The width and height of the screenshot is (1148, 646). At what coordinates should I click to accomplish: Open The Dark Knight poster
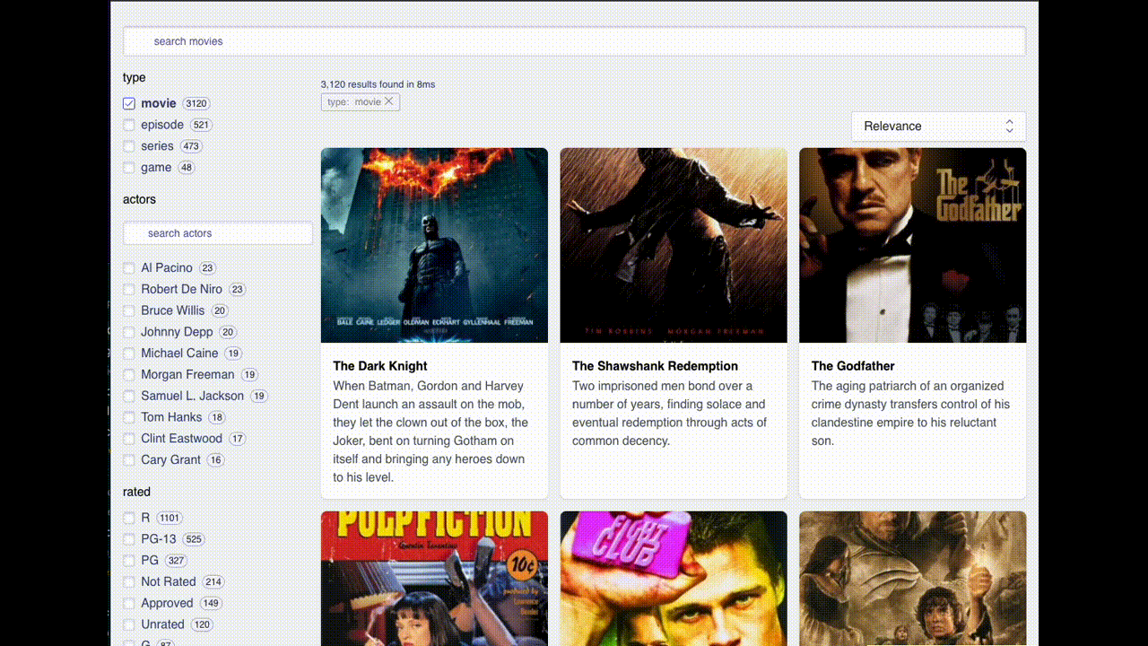(434, 245)
